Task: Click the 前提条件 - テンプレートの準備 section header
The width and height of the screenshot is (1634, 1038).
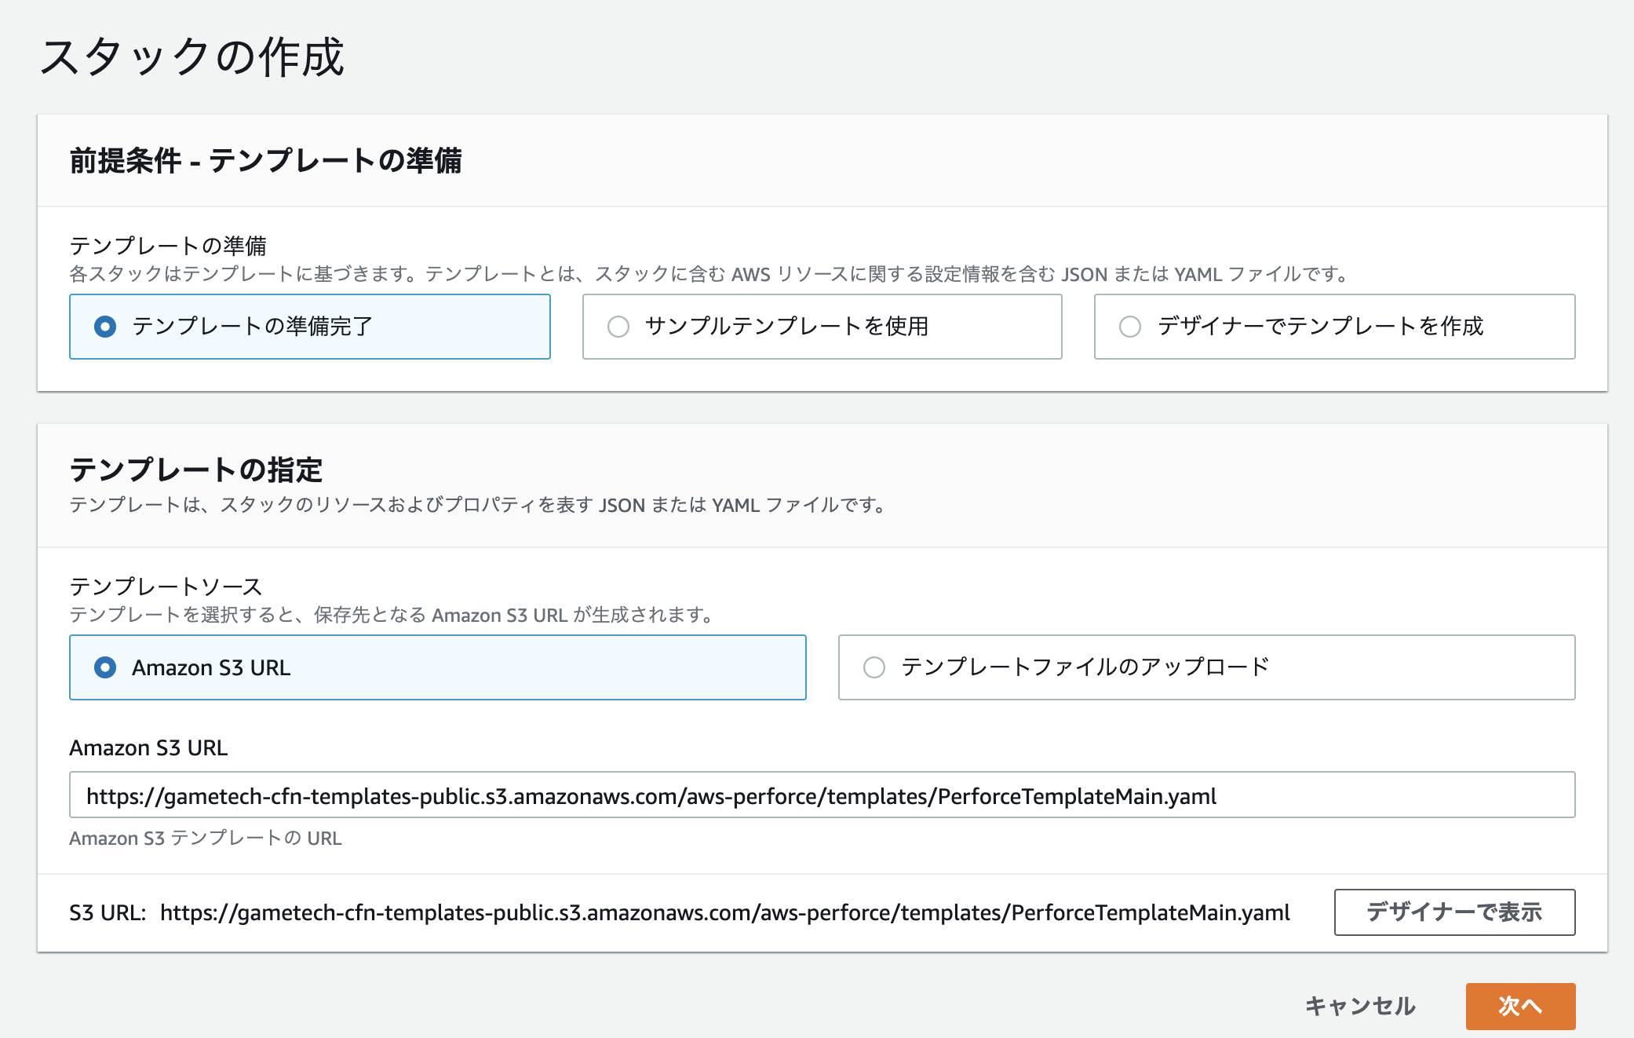Action: [265, 160]
